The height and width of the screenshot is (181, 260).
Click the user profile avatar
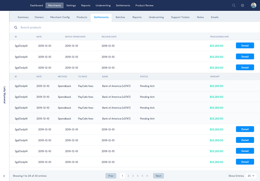pos(253,6)
